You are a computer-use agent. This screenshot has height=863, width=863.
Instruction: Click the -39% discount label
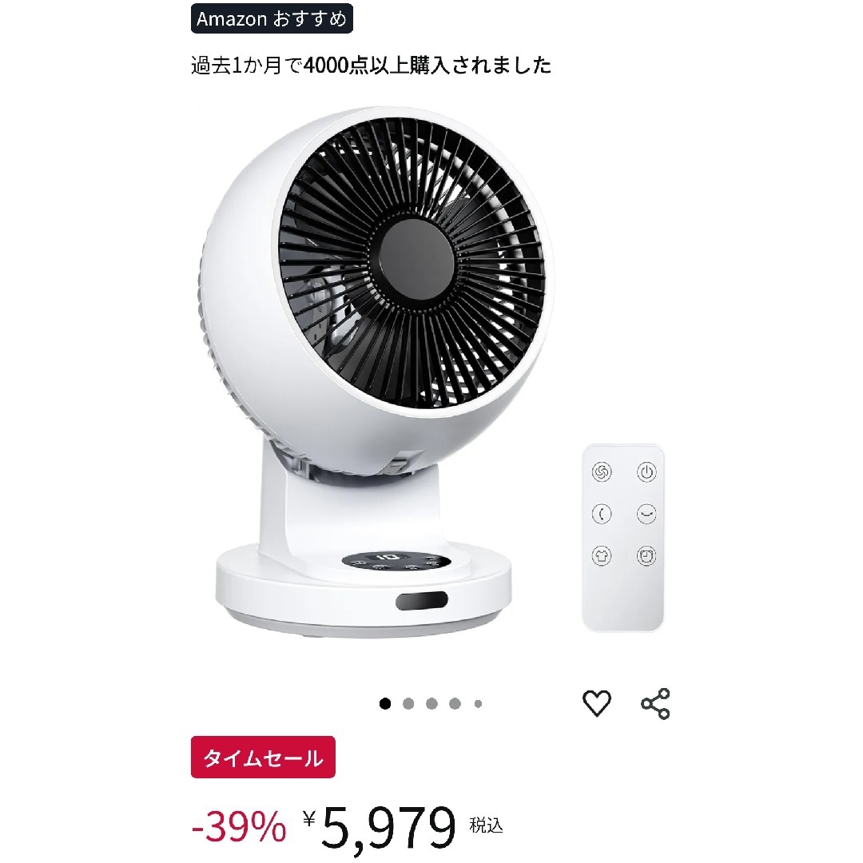click(x=239, y=827)
